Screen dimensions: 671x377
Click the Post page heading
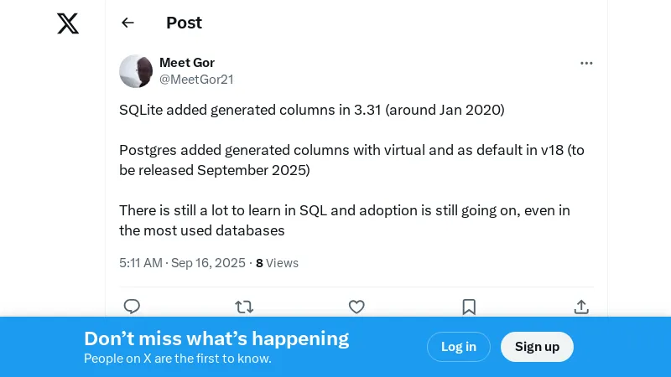[184, 23]
